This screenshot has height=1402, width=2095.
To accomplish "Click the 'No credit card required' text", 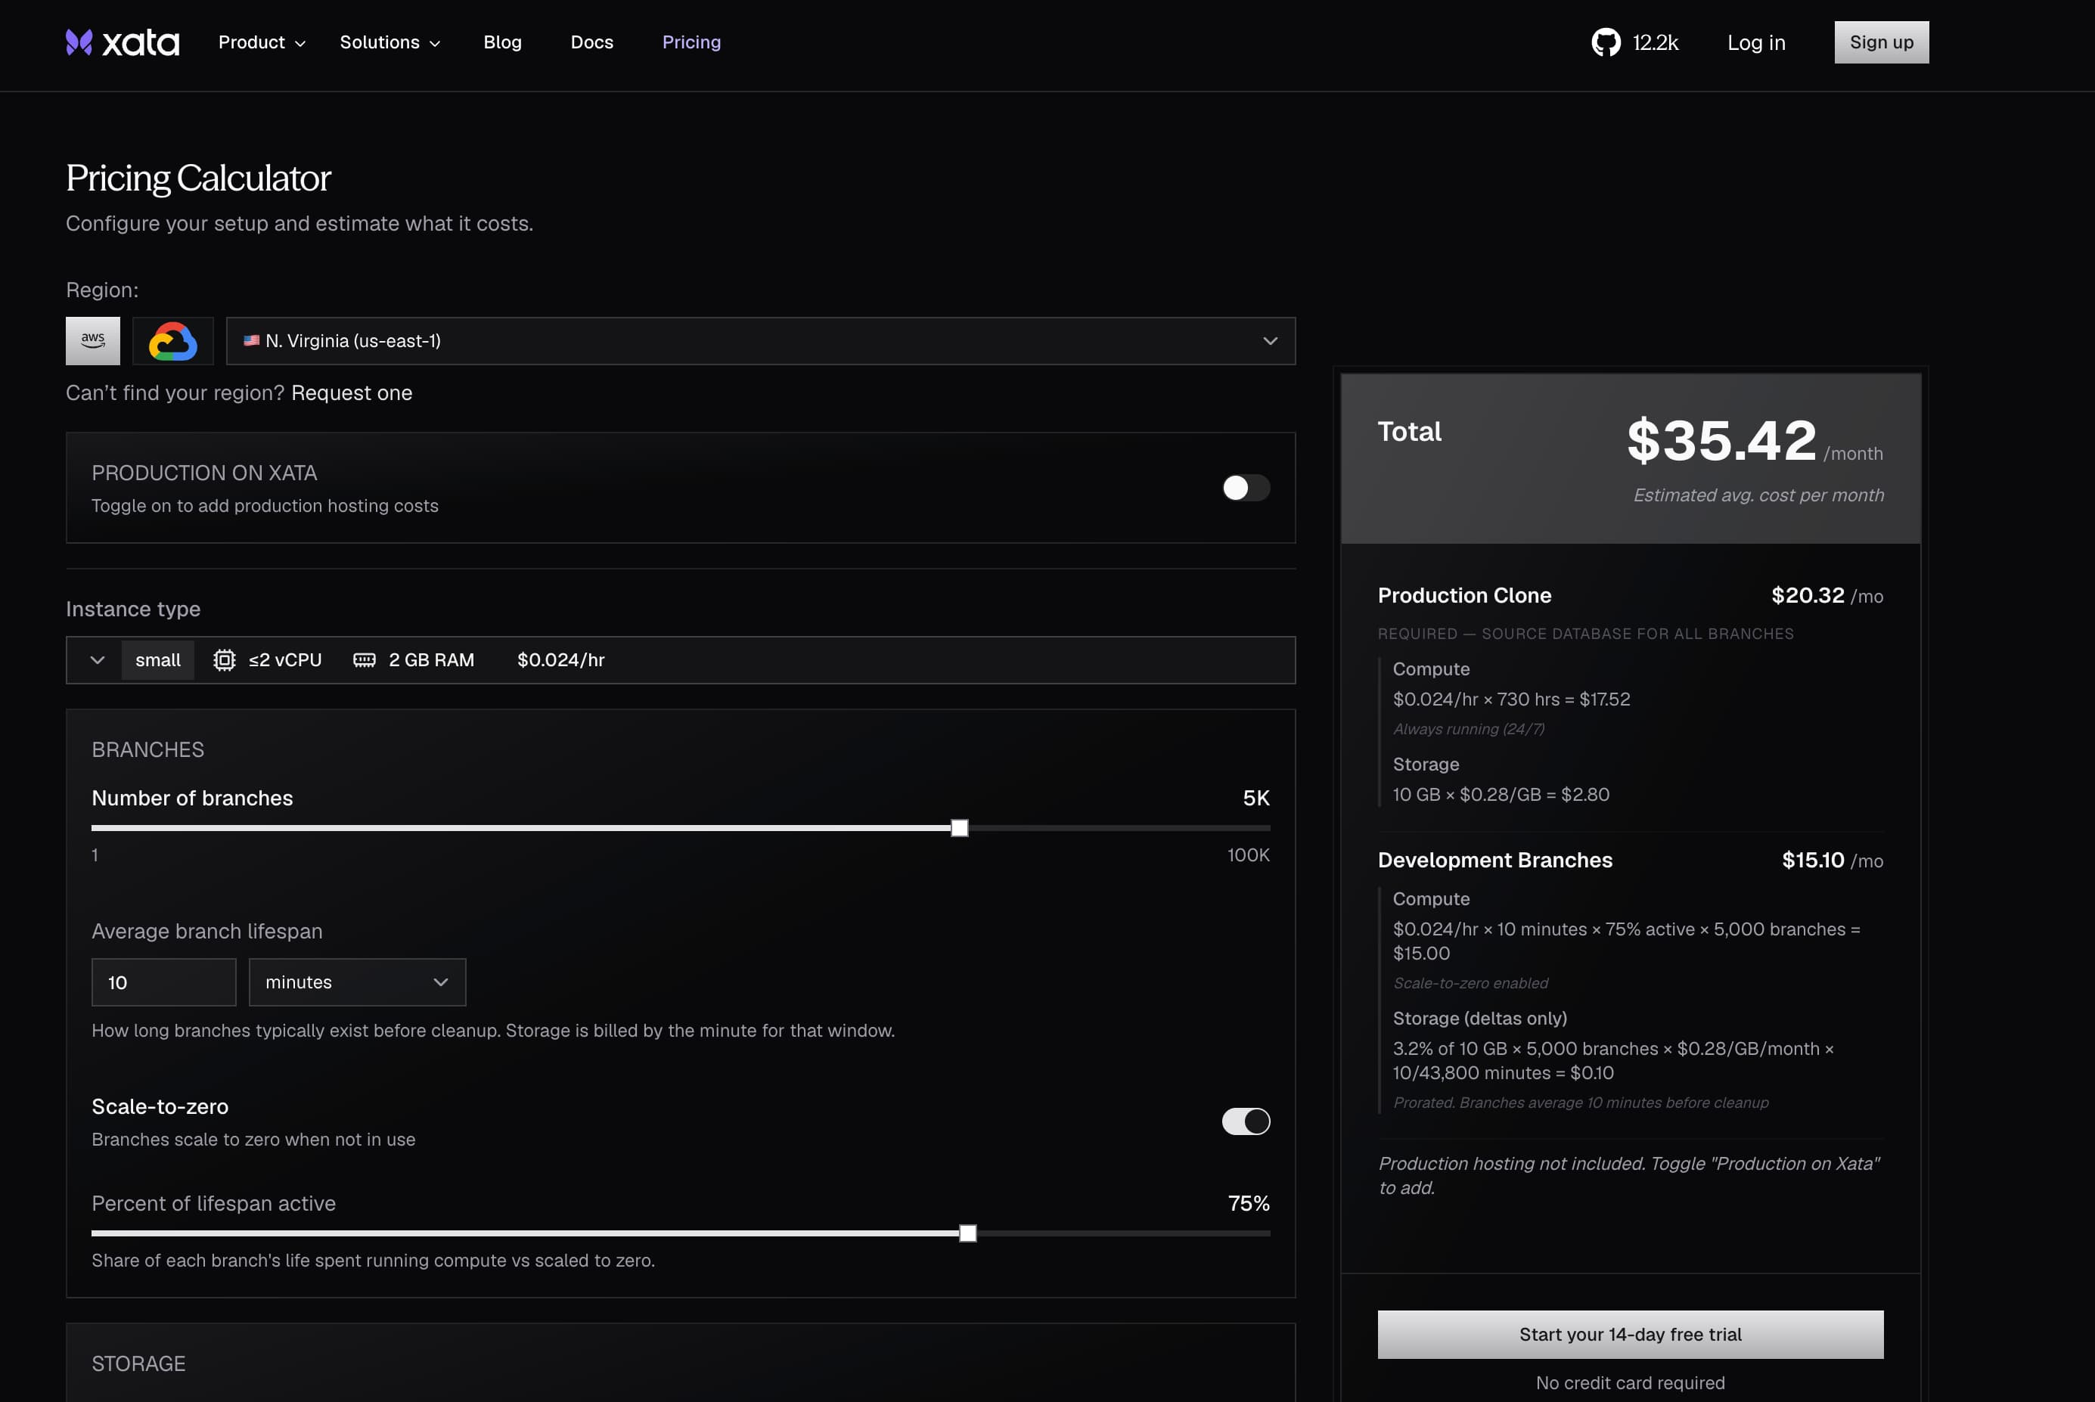I will click(1630, 1382).
